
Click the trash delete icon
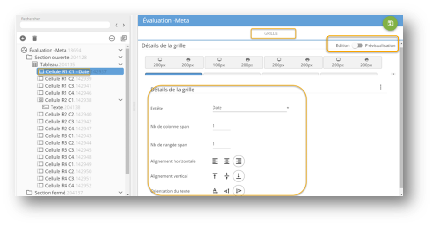(x=34, y=39)
